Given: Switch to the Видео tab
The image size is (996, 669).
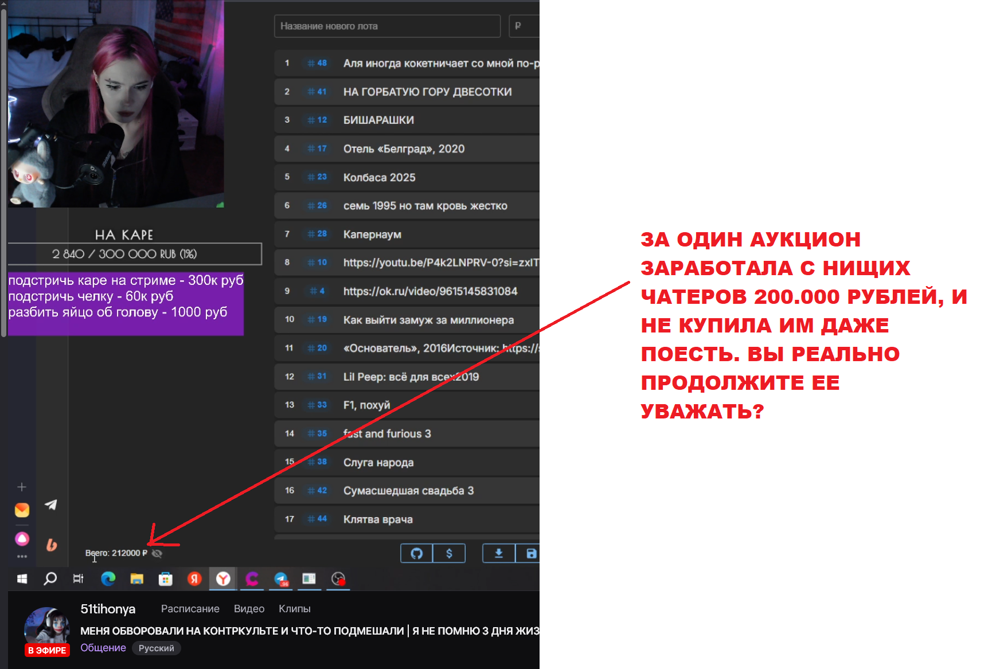Looking at the screenshot, I should pos(249,608).
